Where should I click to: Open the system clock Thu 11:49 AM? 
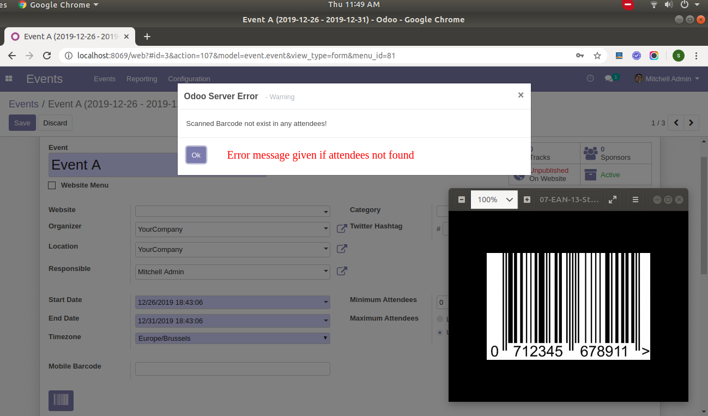(354, 4)
